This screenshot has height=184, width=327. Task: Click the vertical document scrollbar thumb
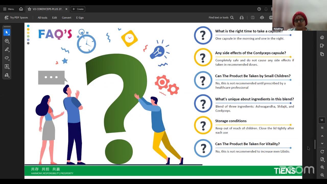pyautogui.click(x=315, y=144)
